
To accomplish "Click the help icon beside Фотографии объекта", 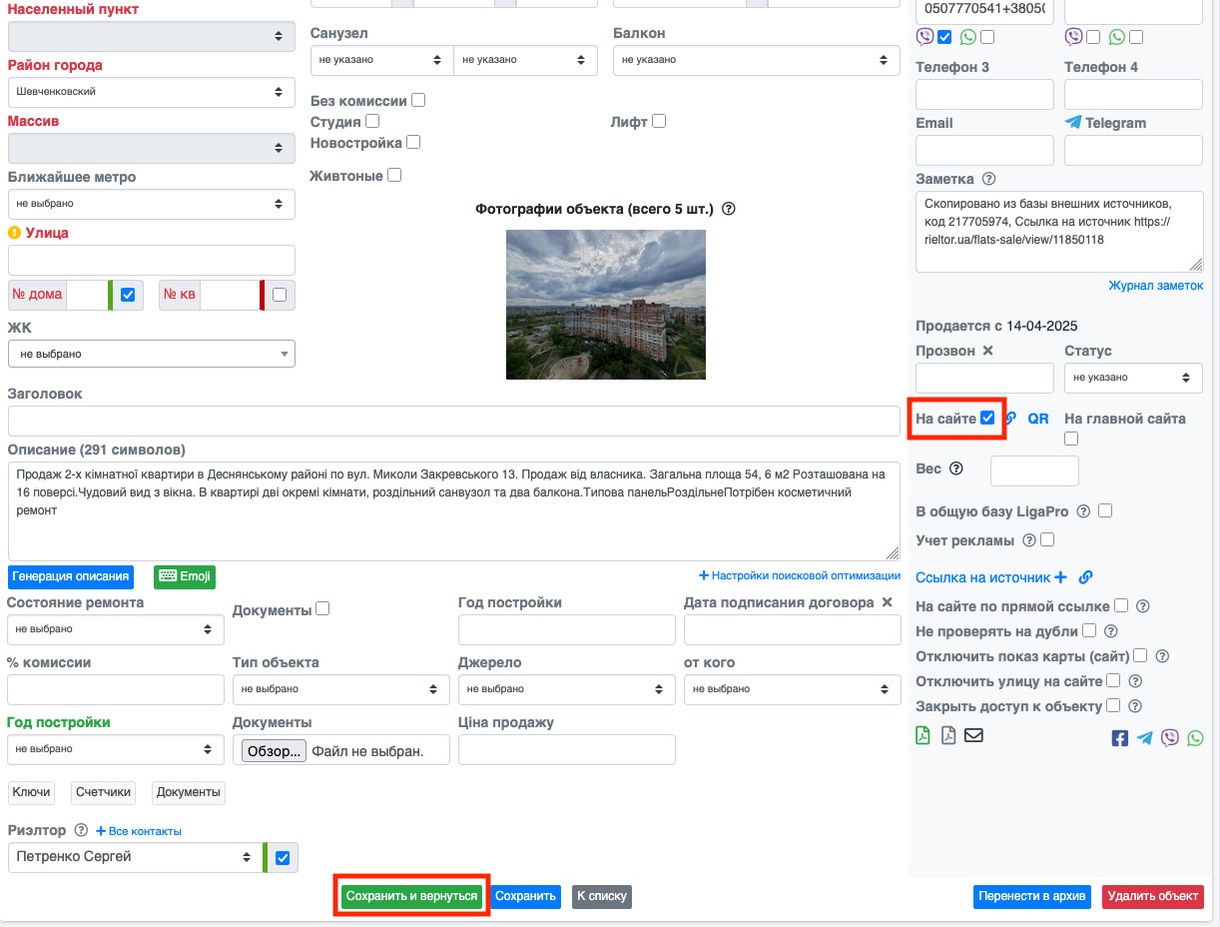I will [x=729, y=210].
